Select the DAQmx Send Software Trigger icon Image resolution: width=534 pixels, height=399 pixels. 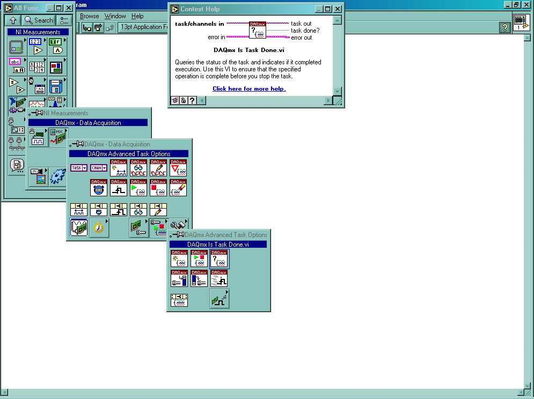click(219, 278)
